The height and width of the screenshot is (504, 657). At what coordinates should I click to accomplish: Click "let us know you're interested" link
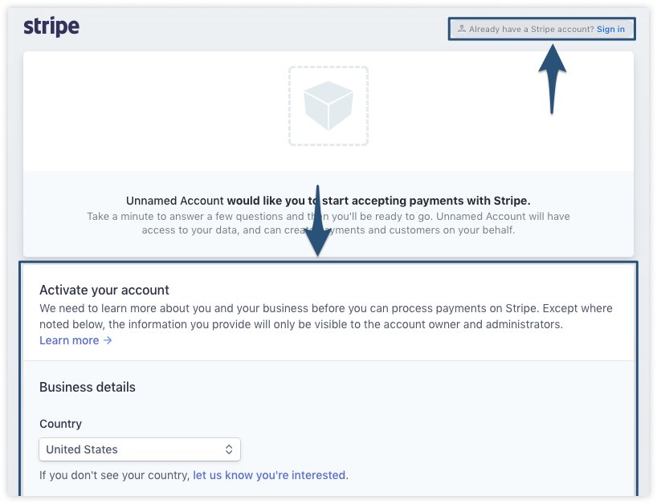pyautogui.click(x=269, y=475)
